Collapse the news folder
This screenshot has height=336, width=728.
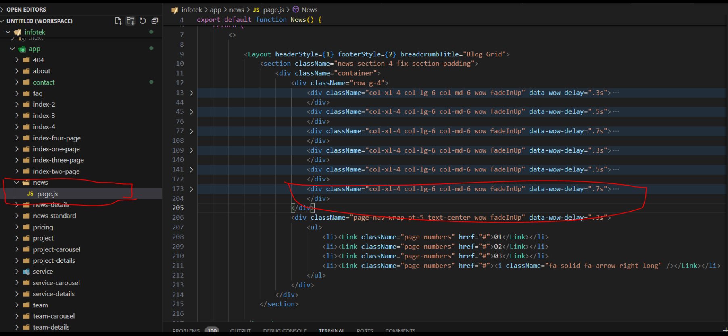[x=17, y=182]
